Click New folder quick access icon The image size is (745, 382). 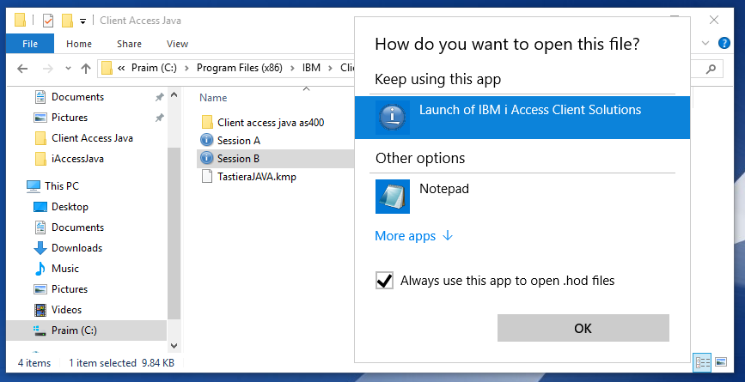[68, 21]
